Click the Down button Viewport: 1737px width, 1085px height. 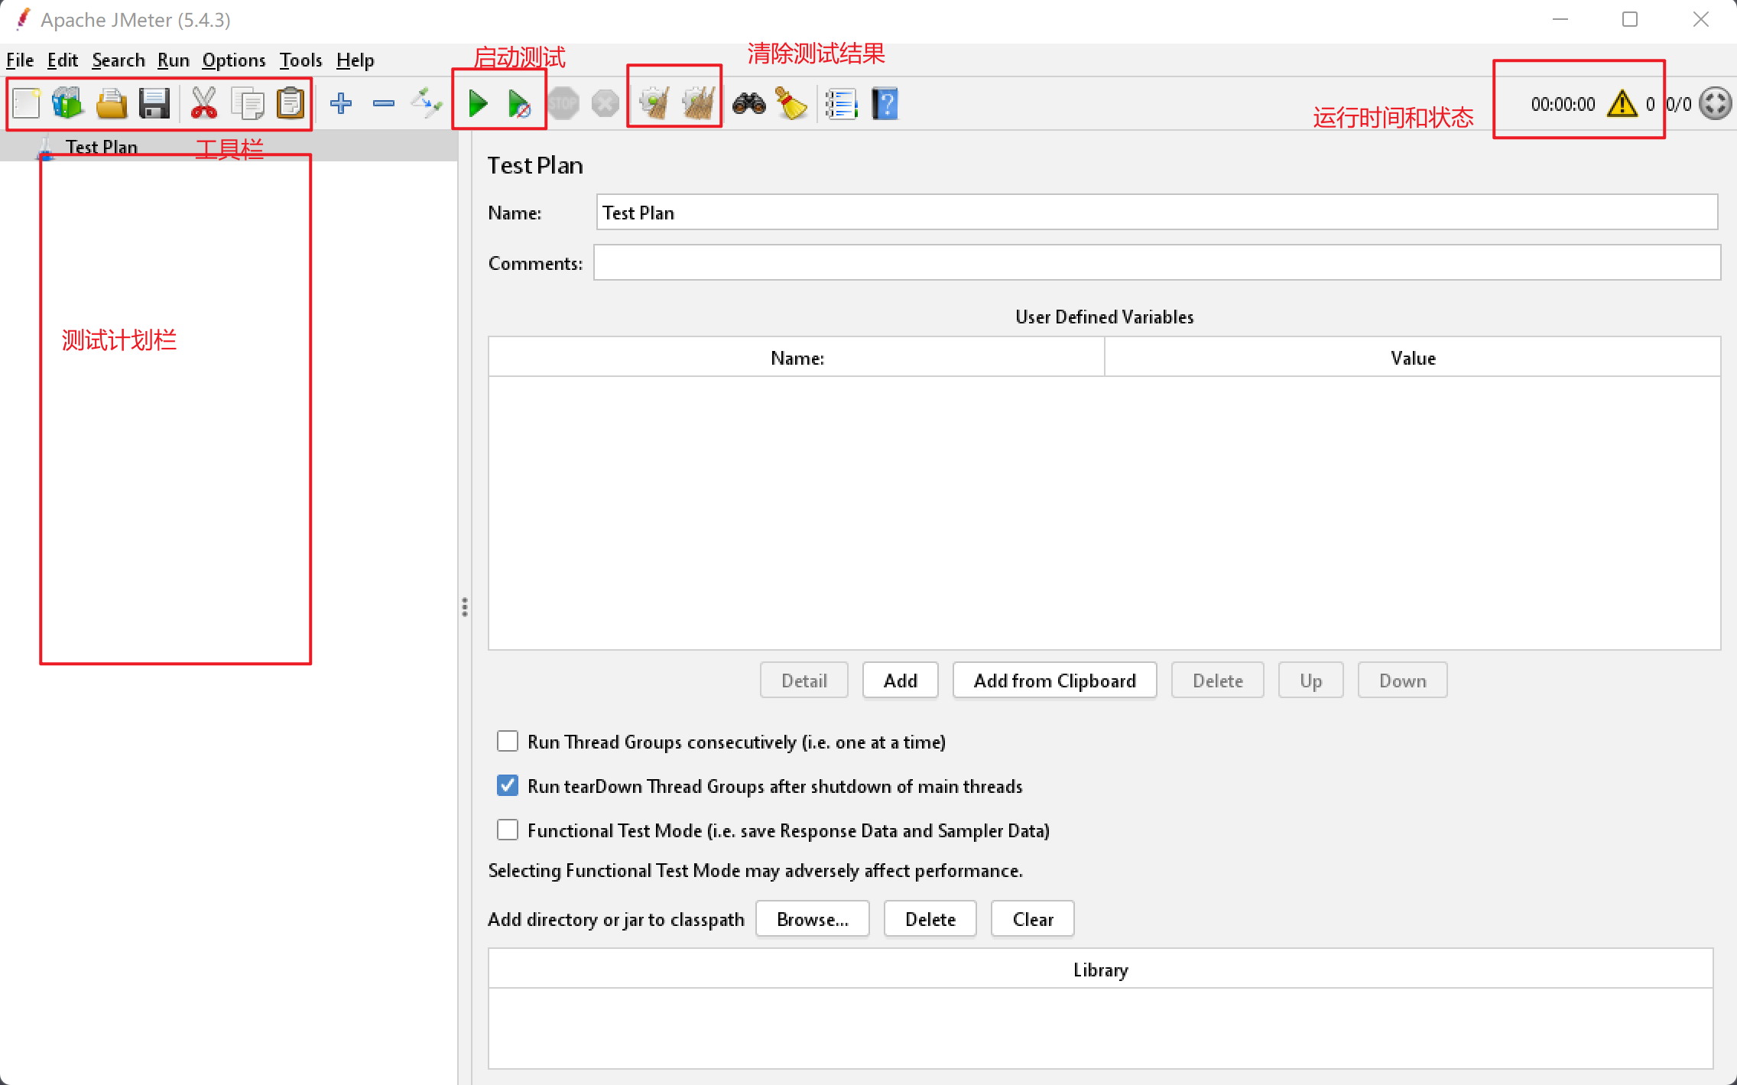tap(1402, 681)
